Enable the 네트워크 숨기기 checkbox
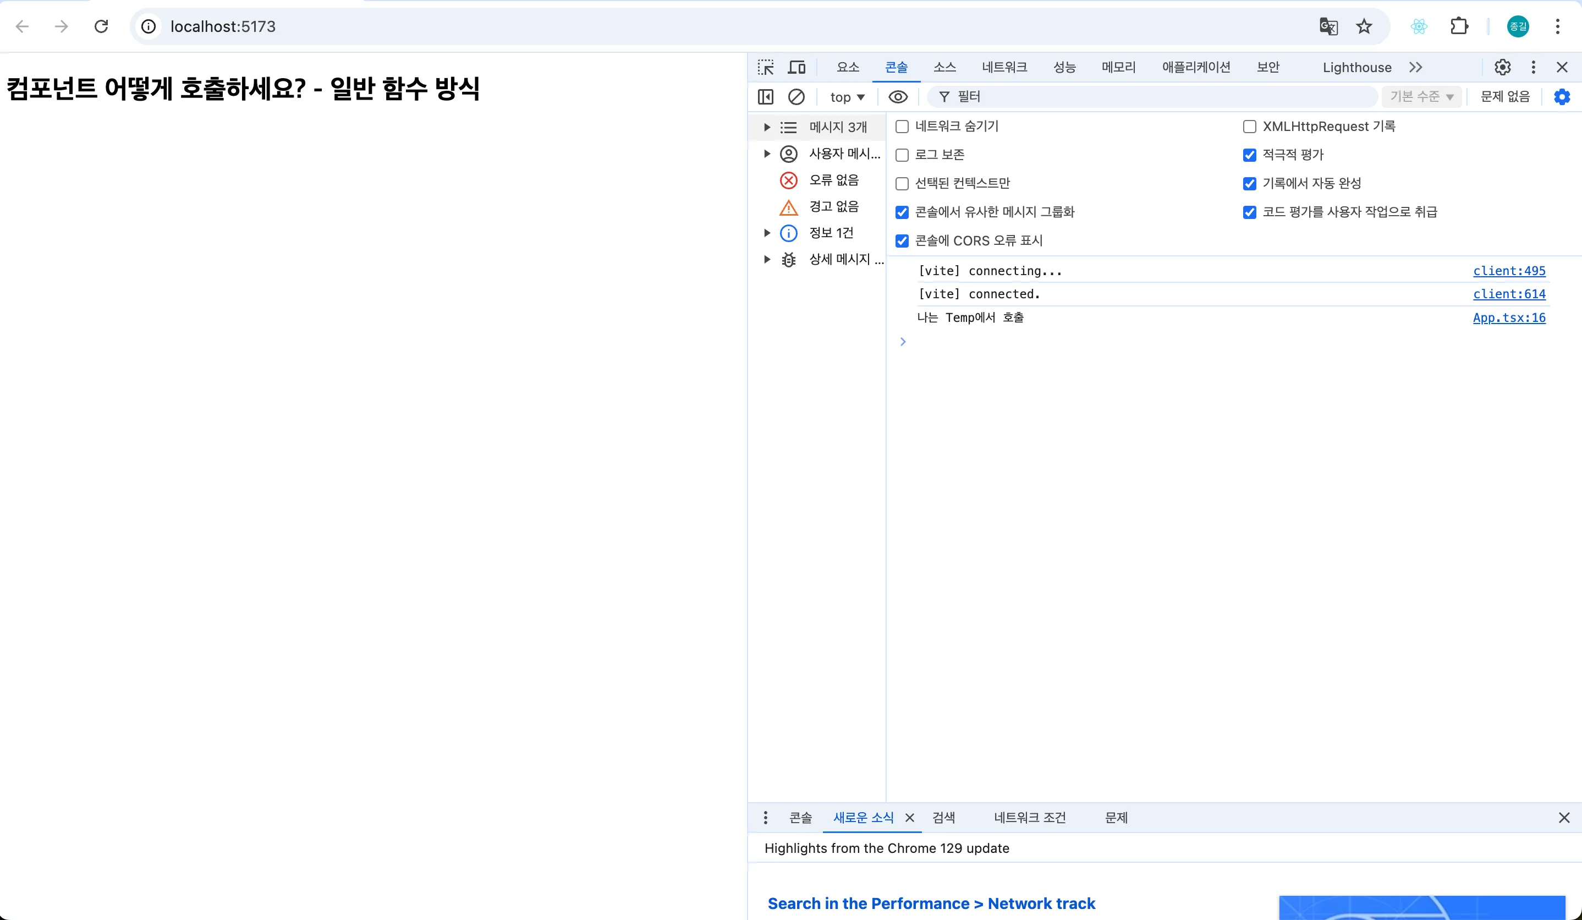The image size is (1582, 920). click(902, 126)
